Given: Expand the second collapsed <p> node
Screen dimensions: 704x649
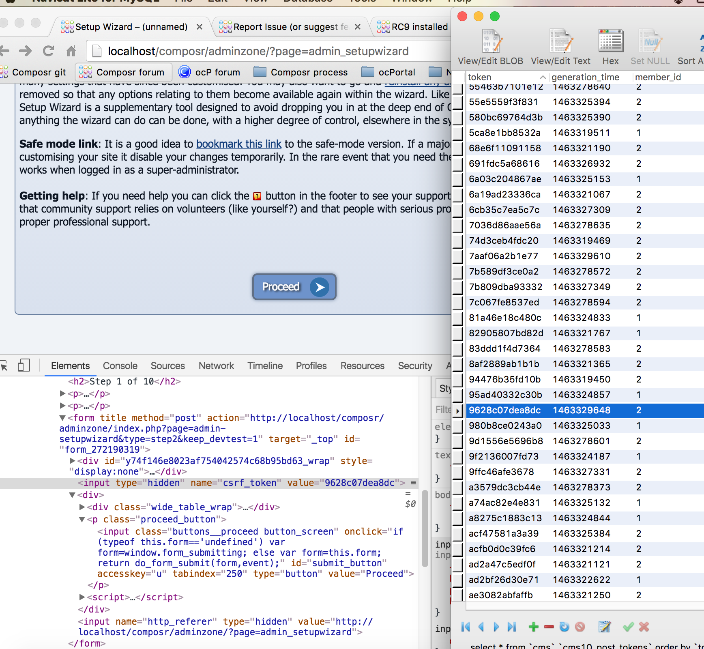Looking at the screenshot, I should click(62, 406).
